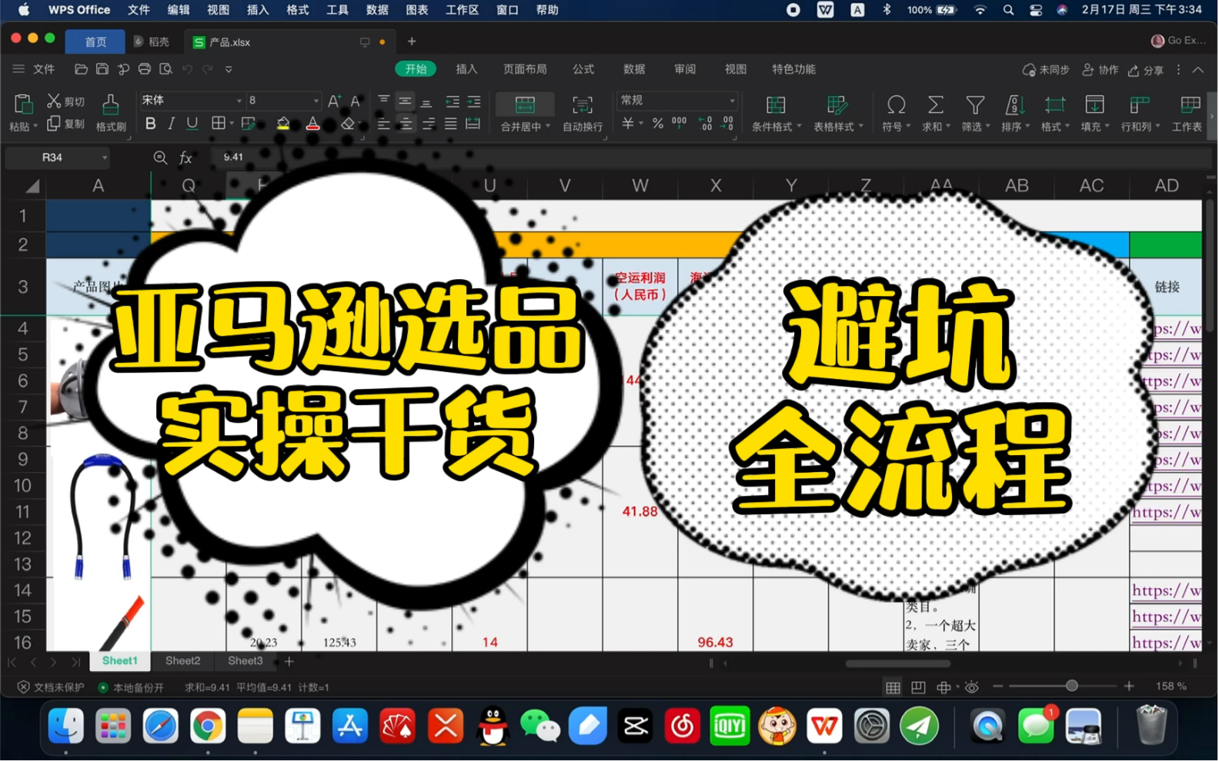Switch to the 插入 ribbon tab
Screen dimensions: 1219x761
coord(466,69)
